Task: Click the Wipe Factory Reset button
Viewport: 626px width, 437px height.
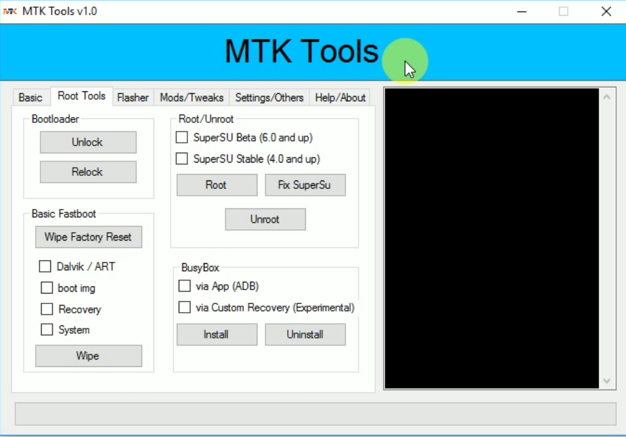Action: [88, 237]
